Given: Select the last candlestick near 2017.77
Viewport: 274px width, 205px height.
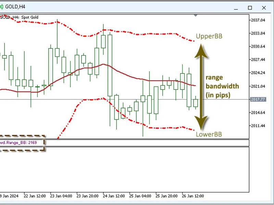Looking at the screenshot, I should 196,103.
